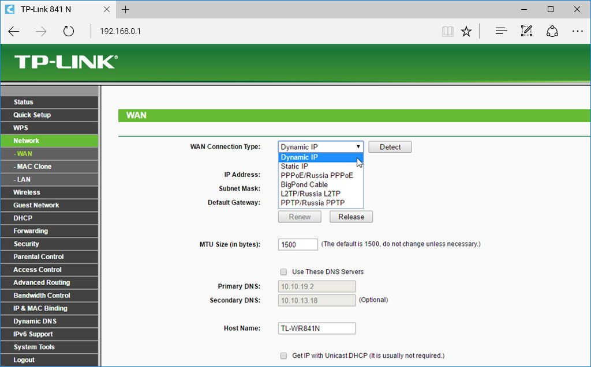The height and width of the screenshot is (367, 591).
Task: Choose PPPoE/Russia PPPoE connection type
Action: click(321, 175)
